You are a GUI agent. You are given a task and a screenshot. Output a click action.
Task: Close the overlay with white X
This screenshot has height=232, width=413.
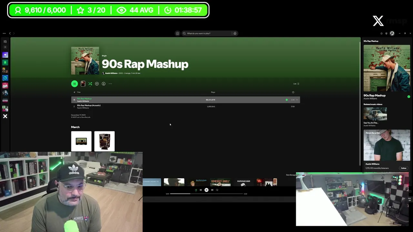point(5,116)
